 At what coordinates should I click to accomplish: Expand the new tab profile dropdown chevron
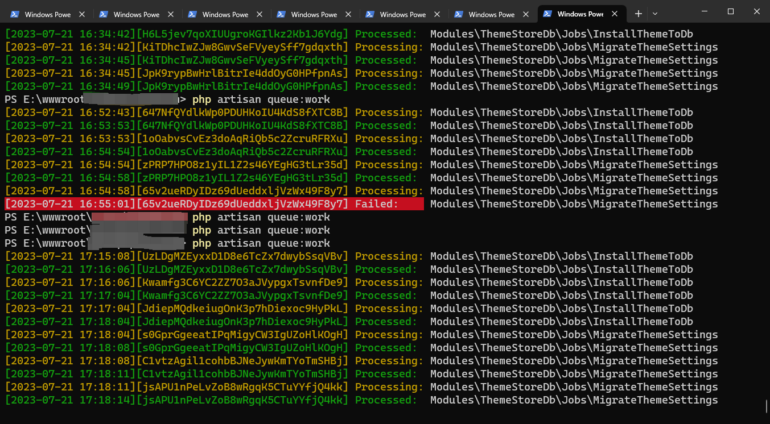click(x=655, y=14)
